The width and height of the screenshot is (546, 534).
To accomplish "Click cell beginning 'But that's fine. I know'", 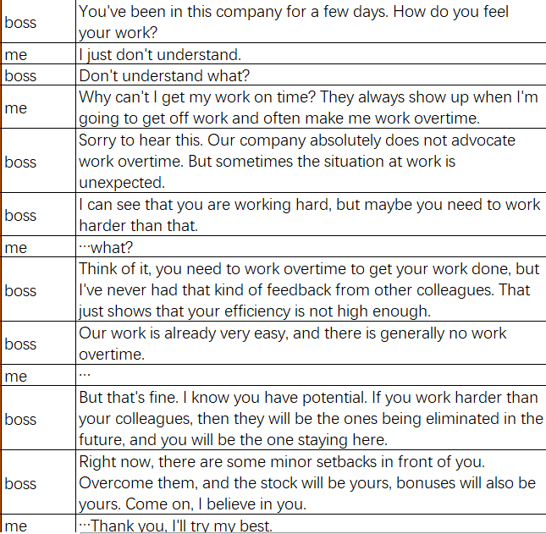I will click(311, 418).
